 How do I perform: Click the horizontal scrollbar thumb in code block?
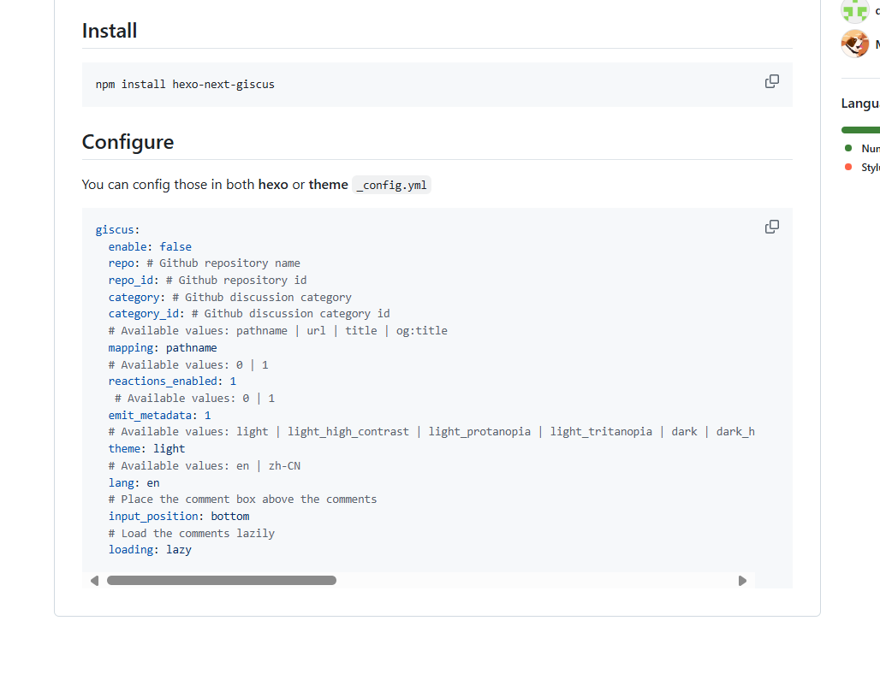(222, 581)
